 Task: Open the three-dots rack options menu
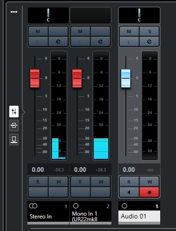14,12
